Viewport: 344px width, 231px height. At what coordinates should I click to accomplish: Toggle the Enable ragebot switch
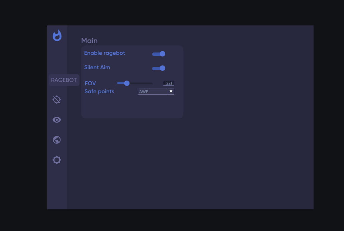[159, 54]
